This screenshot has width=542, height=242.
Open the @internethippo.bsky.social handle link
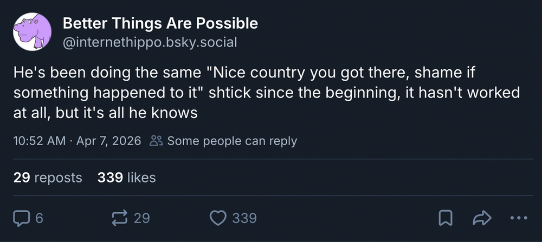click(x=150, y=42)
